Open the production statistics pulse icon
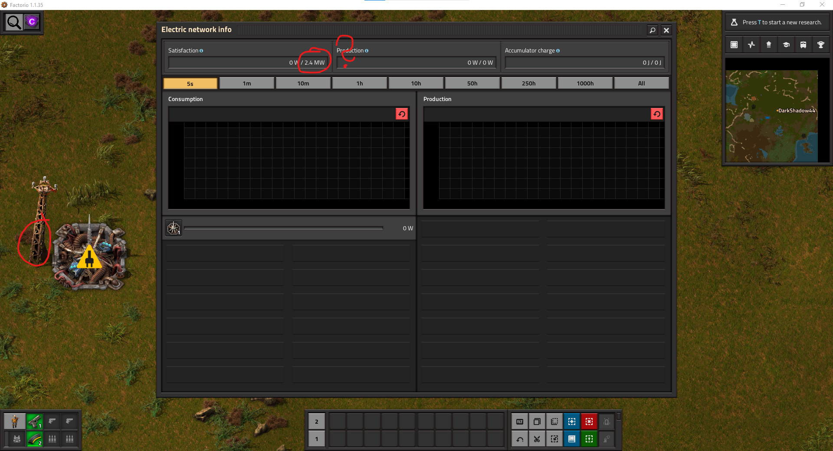This screenshot has height=451, width=833. coord(751,45)
